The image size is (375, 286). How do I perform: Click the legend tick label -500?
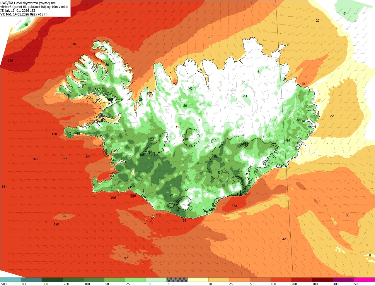point(3,284)
